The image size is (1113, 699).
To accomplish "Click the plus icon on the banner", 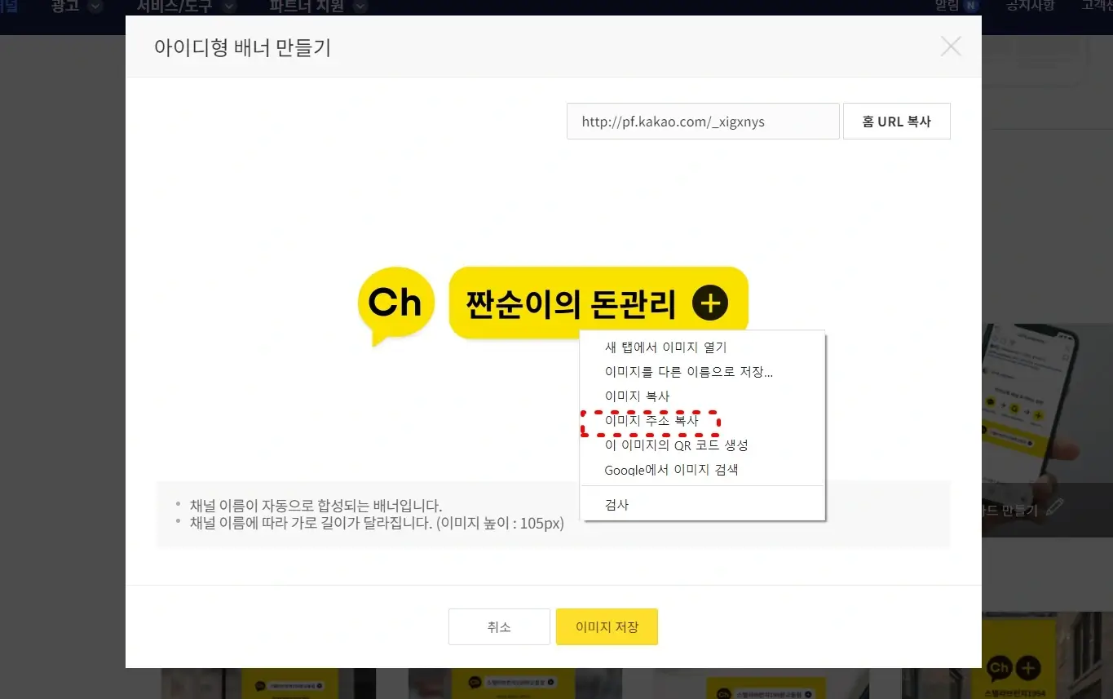I will click(x=710, y=303).
